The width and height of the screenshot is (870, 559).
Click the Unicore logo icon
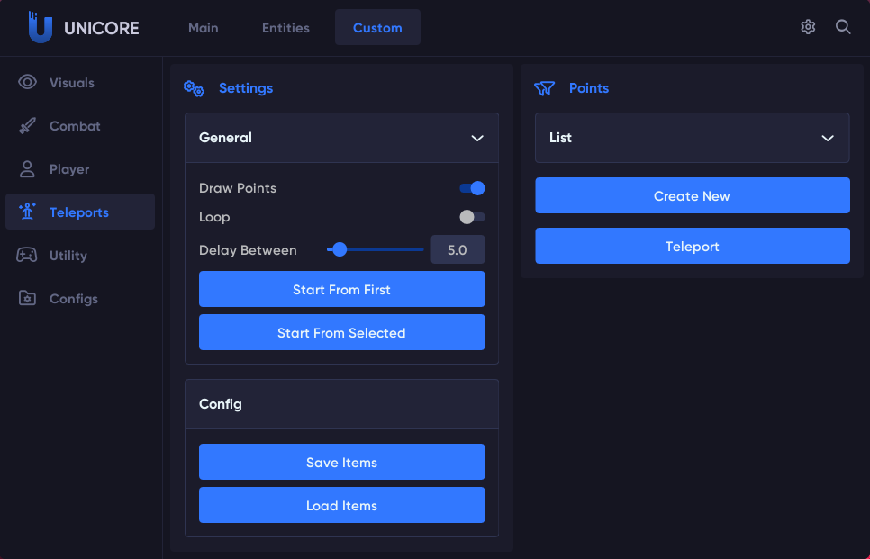[40, 27]
